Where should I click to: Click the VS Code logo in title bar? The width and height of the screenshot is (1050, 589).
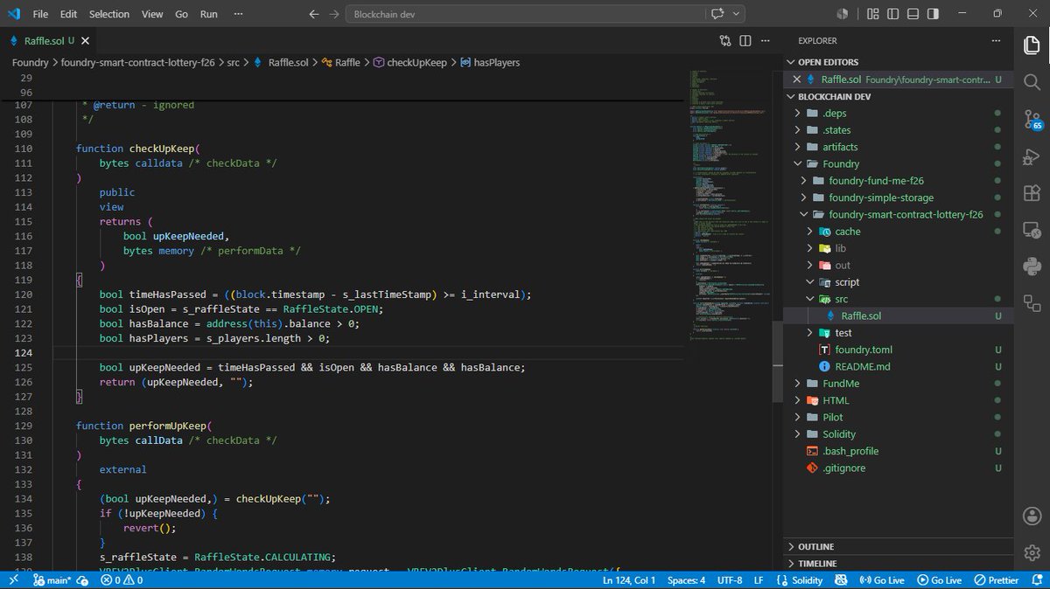click(x=13, y=14)
